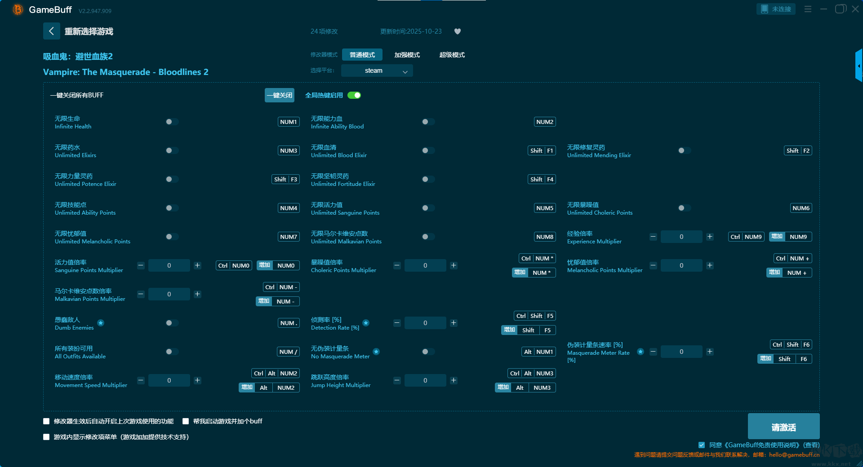Image resolution: width=863 pixels, height=467 pixels.
Task: Decrease Jump Height Multiplier value
Action: tap(397, 380)
